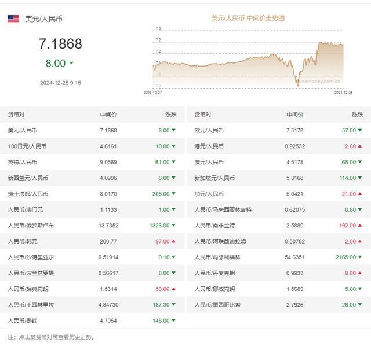Click the trend chart's peak near the right end

321,42
